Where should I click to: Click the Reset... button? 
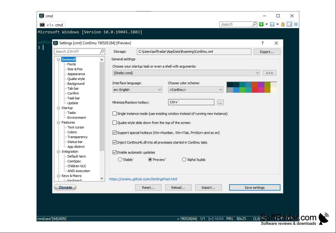(x=148, y=188)
